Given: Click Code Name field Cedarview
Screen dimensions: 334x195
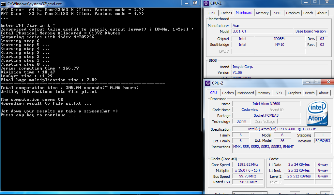Looking at the screenshot, I should tap(250, 110).
